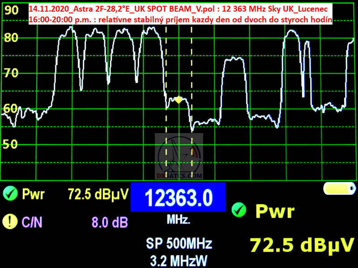Click the large green checkmark beside right Pwr
Viewport: 358px width, 268px height.
coord(240,209)
